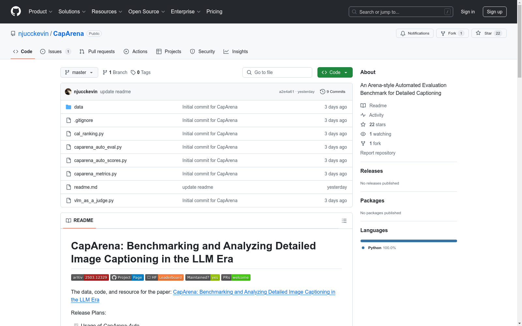Click the file icon beside caparena_auto_scores.py
This screenshot has width=522, height=326.
(x=69, y=160)
